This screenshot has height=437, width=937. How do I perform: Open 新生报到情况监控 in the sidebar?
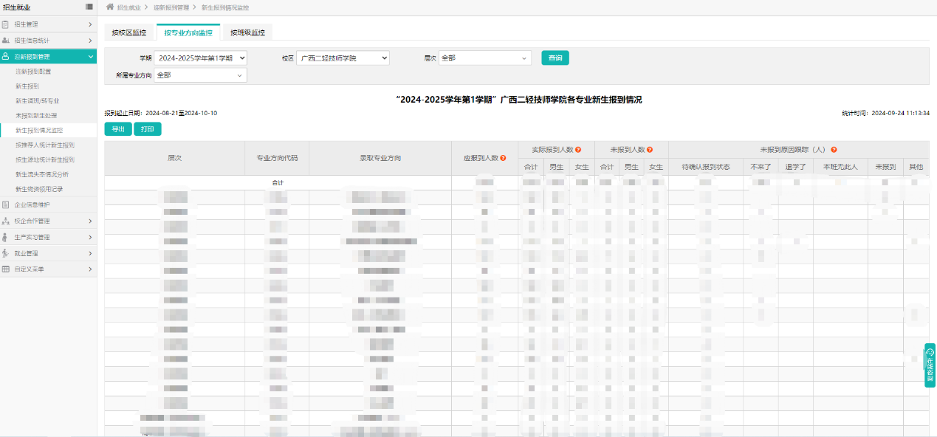(x=39, y=130)
